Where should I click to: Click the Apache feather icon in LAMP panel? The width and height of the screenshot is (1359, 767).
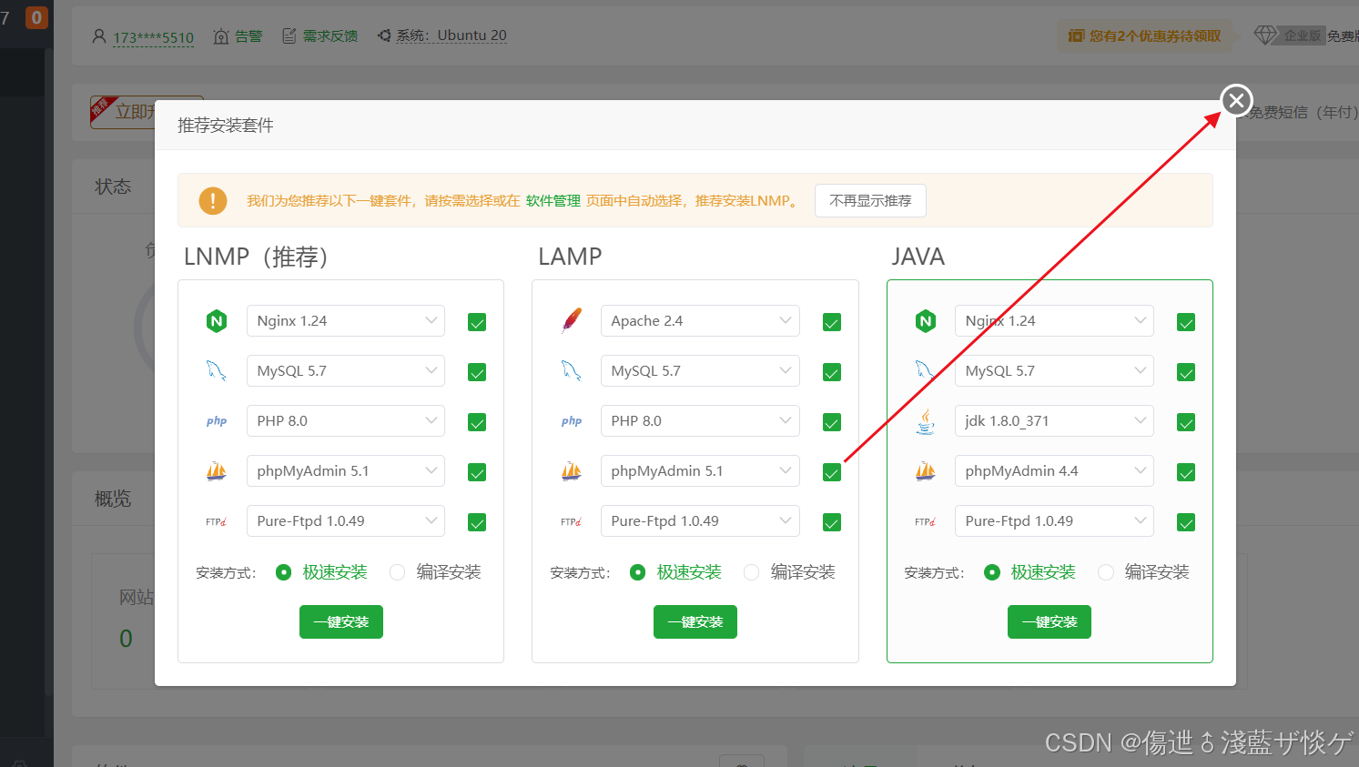tap(572, 320)
